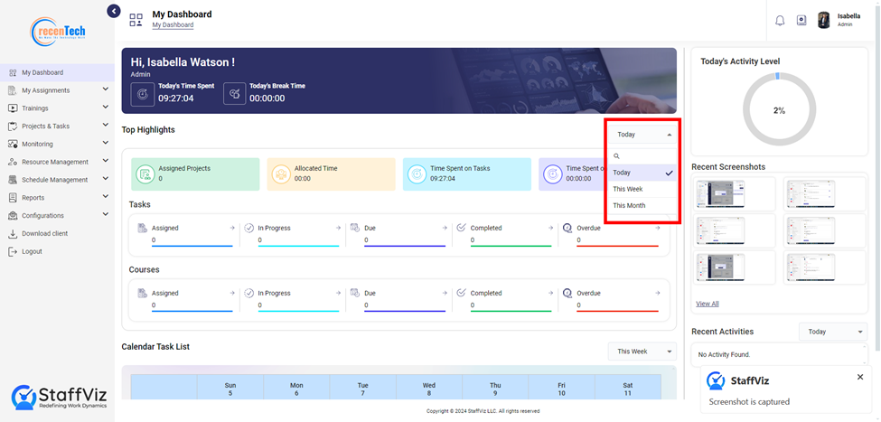Image resolution: width=881 pixels, height=422 pixels.
Task: Select Today option in dropdown list
Action: click(642, 173)
